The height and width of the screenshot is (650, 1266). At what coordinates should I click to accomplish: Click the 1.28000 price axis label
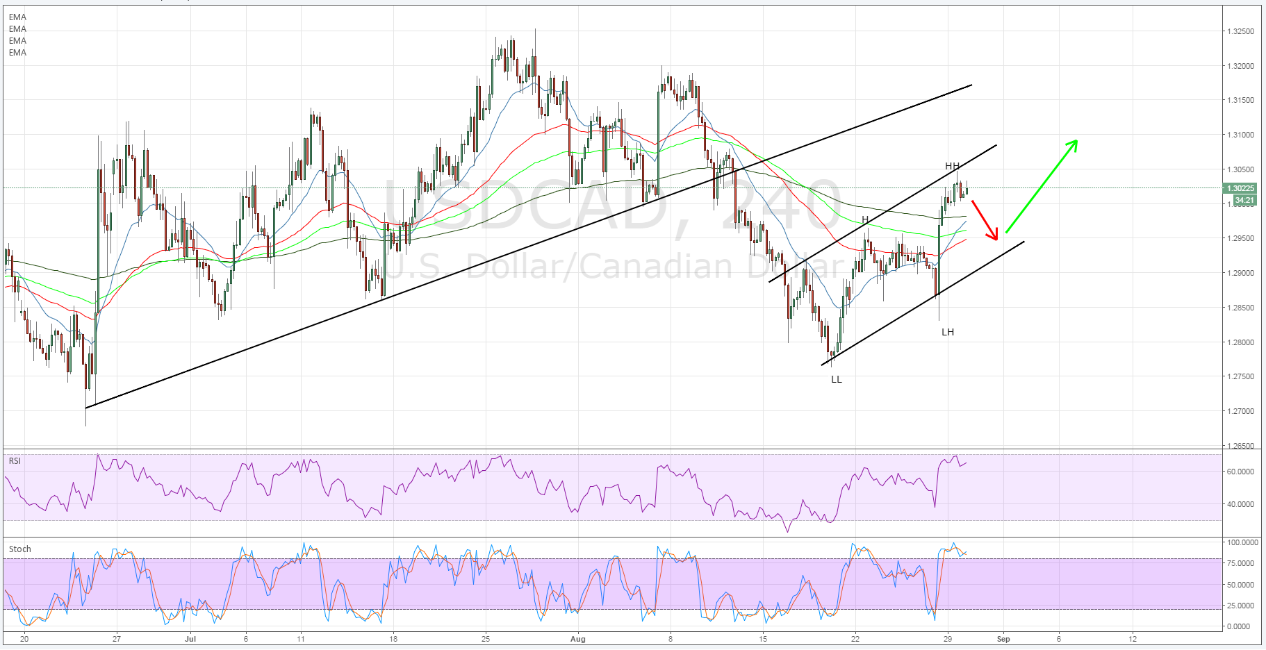1240,342
